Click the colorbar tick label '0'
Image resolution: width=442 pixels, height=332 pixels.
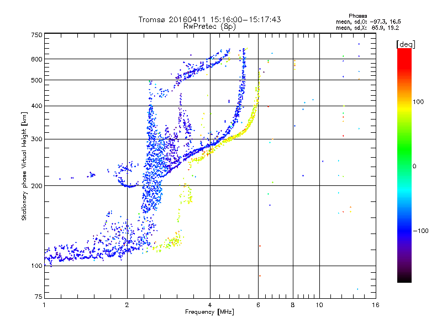(x=414, y=166)
